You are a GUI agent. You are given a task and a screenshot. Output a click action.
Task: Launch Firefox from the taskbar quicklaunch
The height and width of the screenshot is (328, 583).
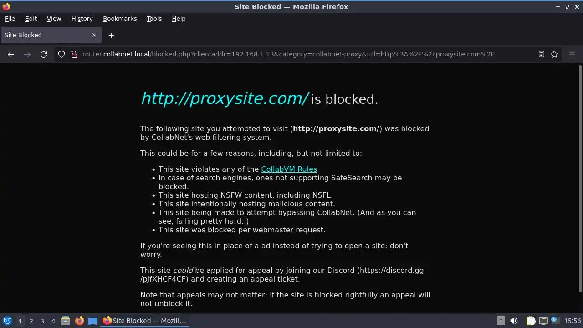point(79,321)
